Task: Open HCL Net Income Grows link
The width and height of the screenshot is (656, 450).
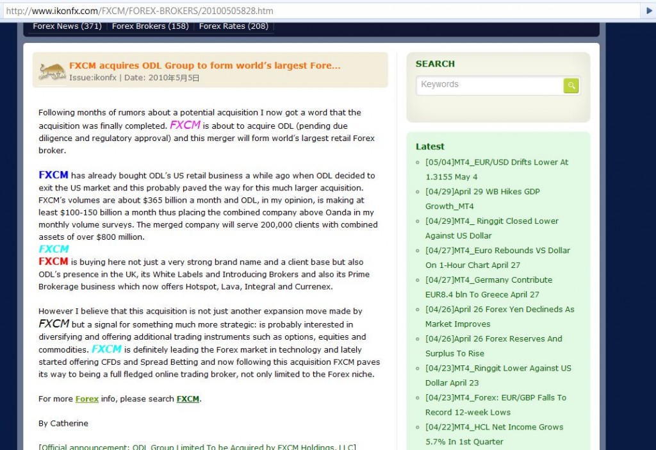Action: (x=494, y=434)
